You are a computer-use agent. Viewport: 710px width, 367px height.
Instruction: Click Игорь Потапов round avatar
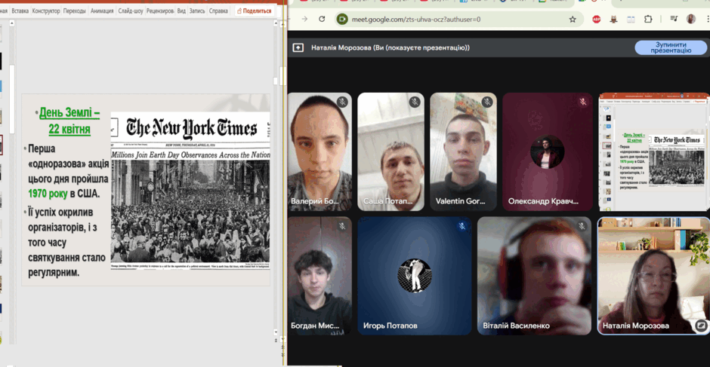tap(415, 275)
